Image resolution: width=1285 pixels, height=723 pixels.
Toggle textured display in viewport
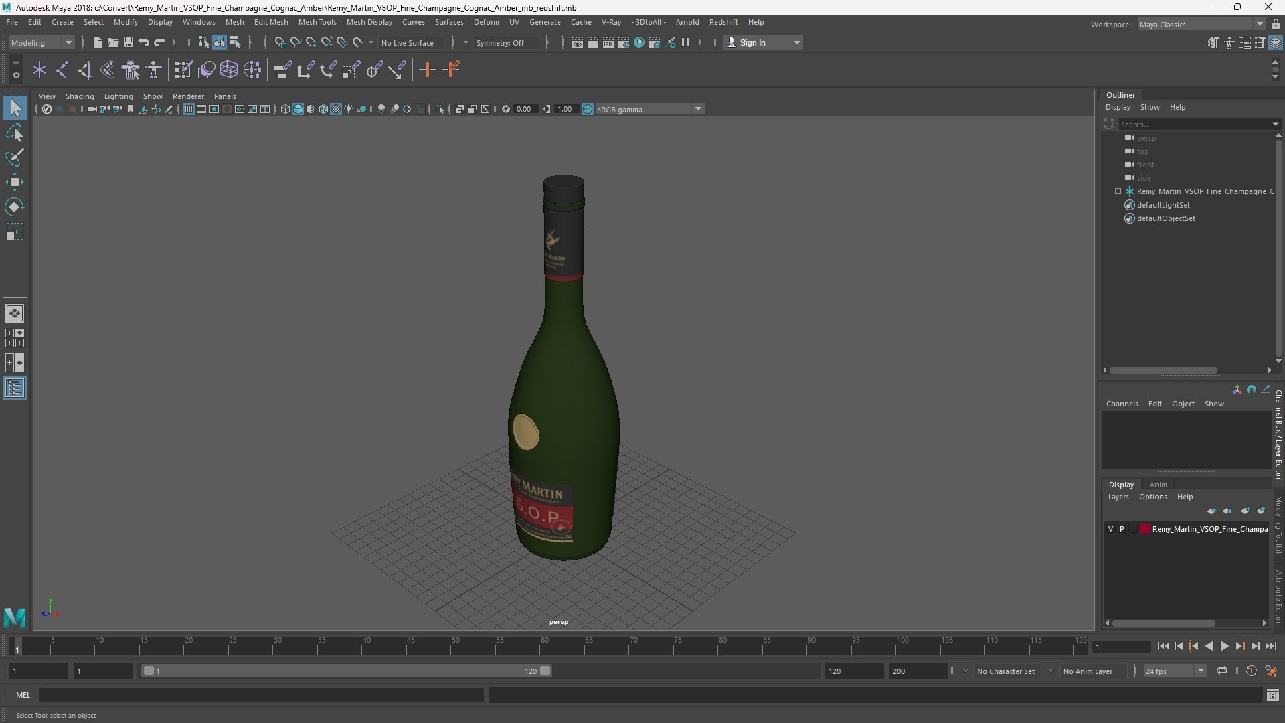336,109
